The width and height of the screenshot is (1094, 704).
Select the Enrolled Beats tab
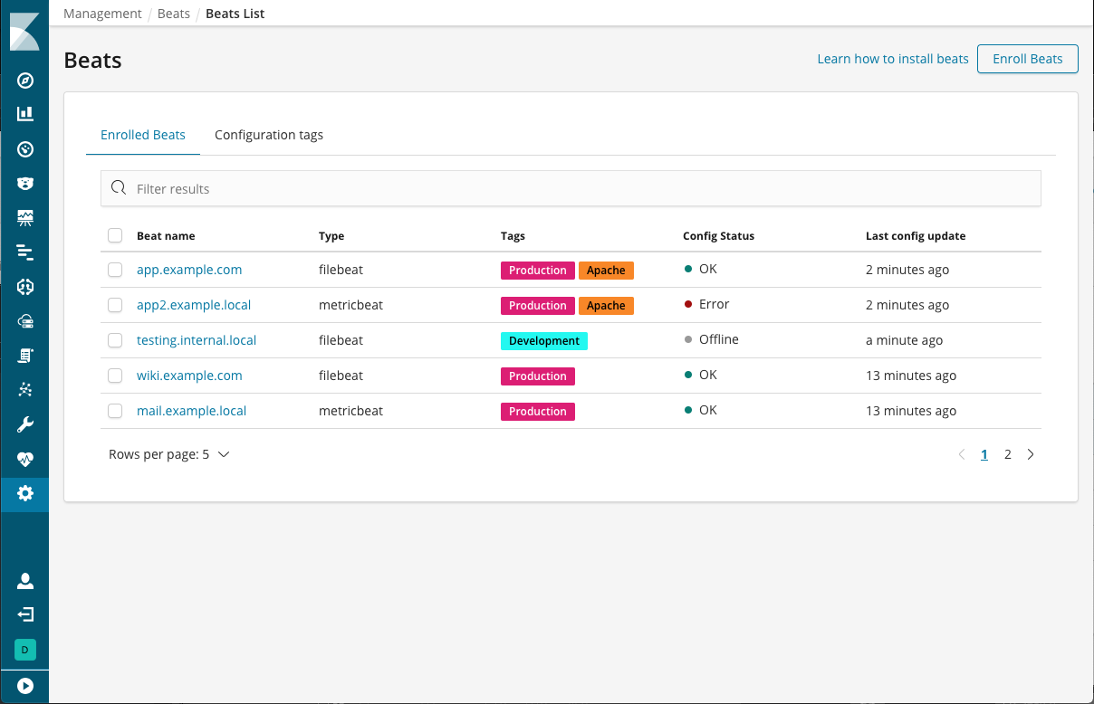(142, 134)
